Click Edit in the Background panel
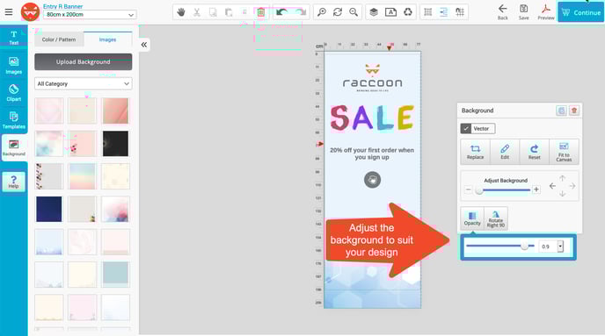 point(505,152)
